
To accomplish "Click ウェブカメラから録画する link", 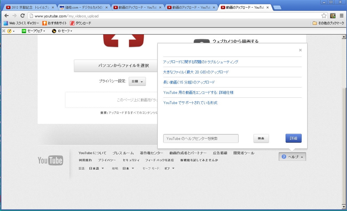I will 236,41.
